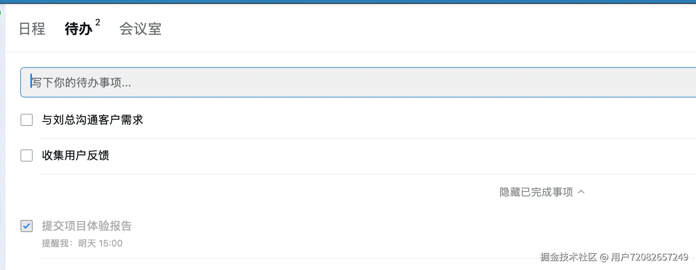Open the 与刘总沟通客户需求 task title
This screenshot has height=270, width=696.
[x=92, y=120]
